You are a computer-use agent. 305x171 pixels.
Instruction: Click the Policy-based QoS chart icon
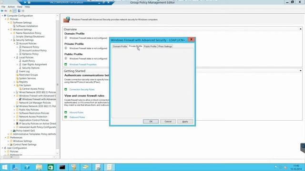(x=14, y=131)
